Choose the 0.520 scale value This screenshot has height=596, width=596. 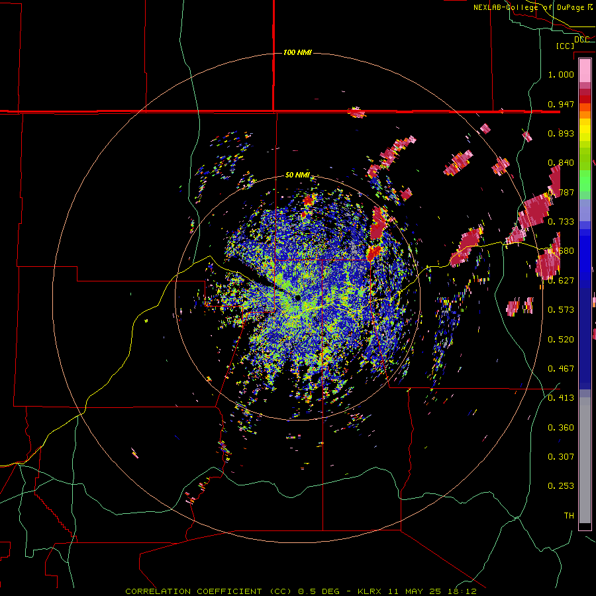pyautogui.click(x=561, y=340)
